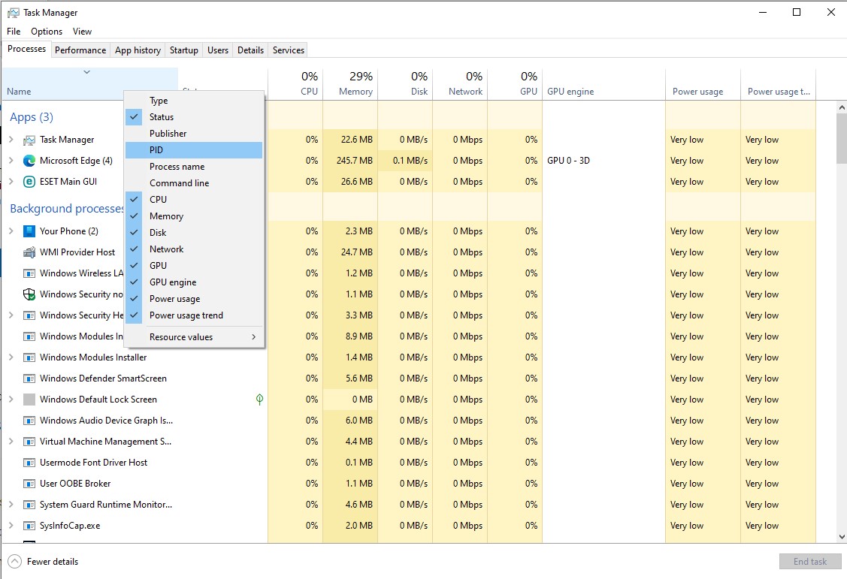Enable the Publisher column option
The width and height of the screenshot is (847, 579).
point(193,134)
